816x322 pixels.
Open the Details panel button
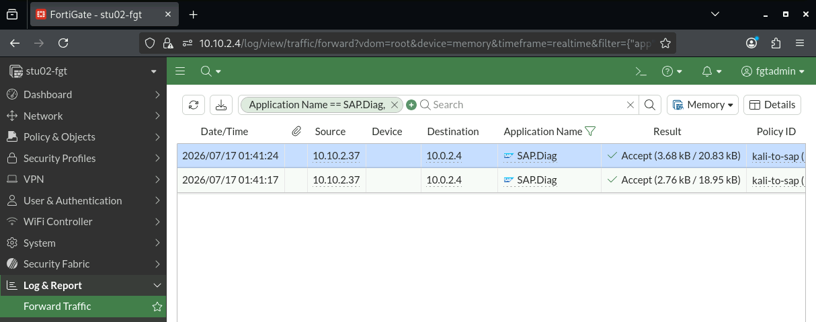(772, 105)
